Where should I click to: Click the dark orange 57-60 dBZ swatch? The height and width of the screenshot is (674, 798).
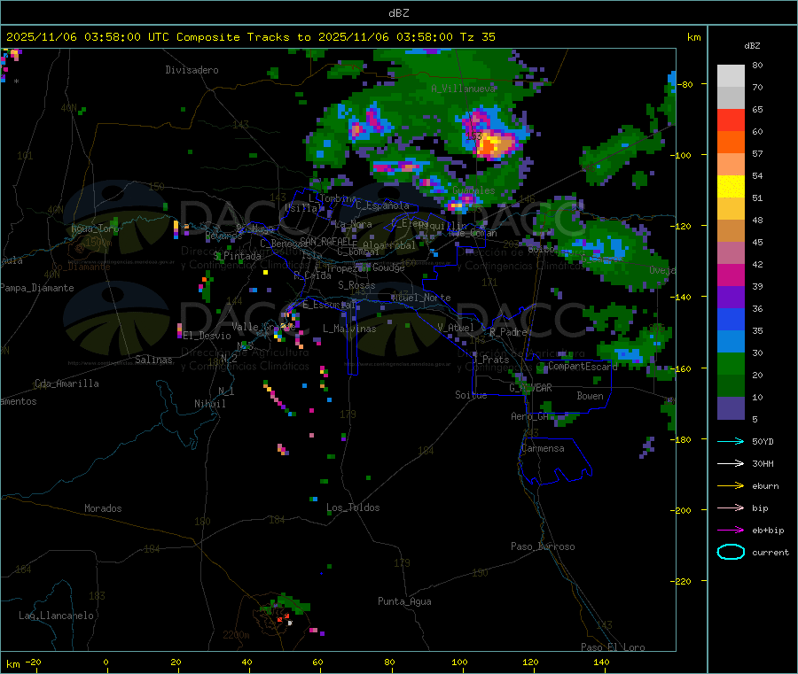[731, 143]
